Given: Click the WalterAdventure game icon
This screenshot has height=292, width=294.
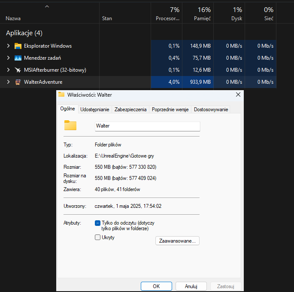Looking at the screenshot, I should click(x=18, y=82).
